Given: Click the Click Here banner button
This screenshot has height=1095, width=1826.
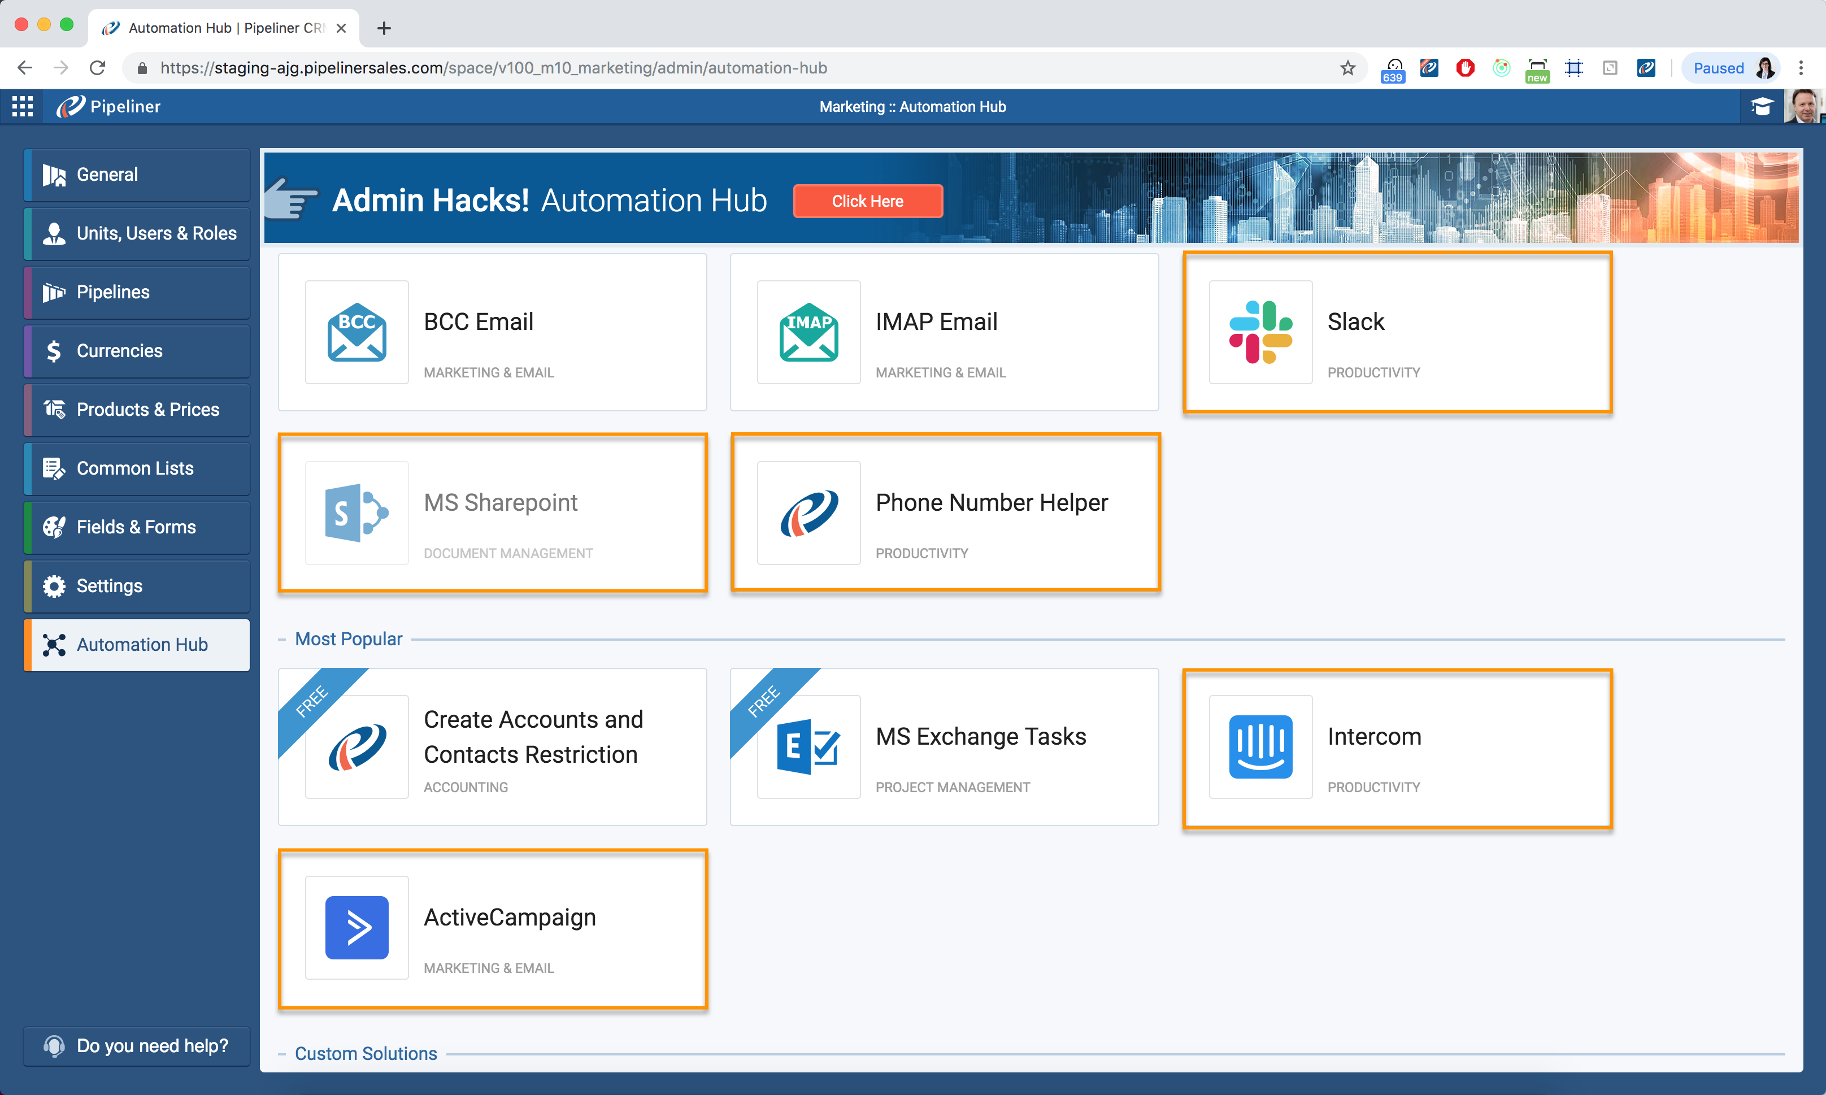Looking at the screenshot, I should coord(868,201).
